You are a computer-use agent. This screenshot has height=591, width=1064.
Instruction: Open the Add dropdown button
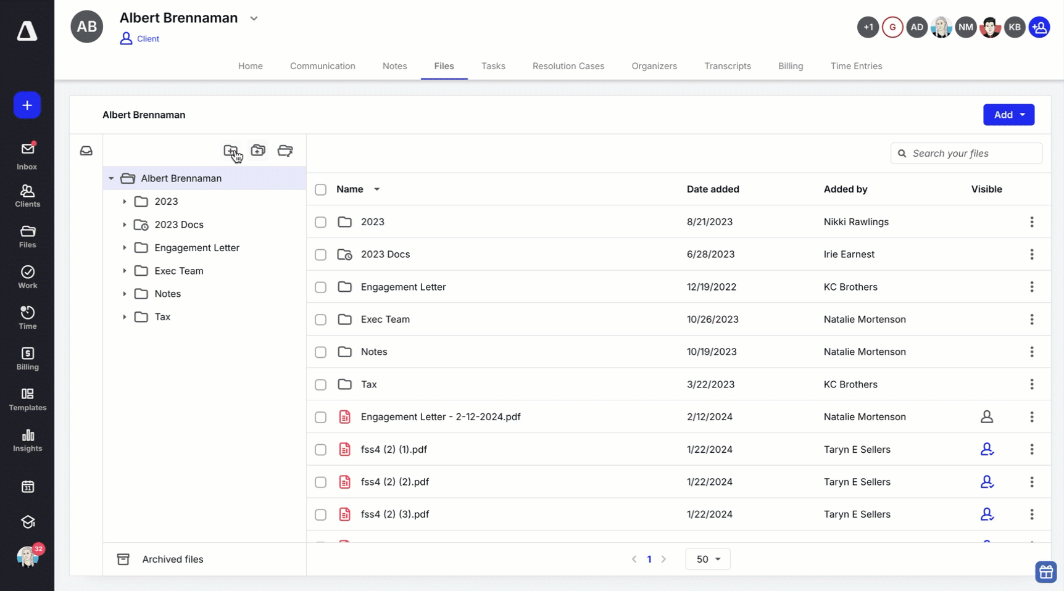[1008, 115]
